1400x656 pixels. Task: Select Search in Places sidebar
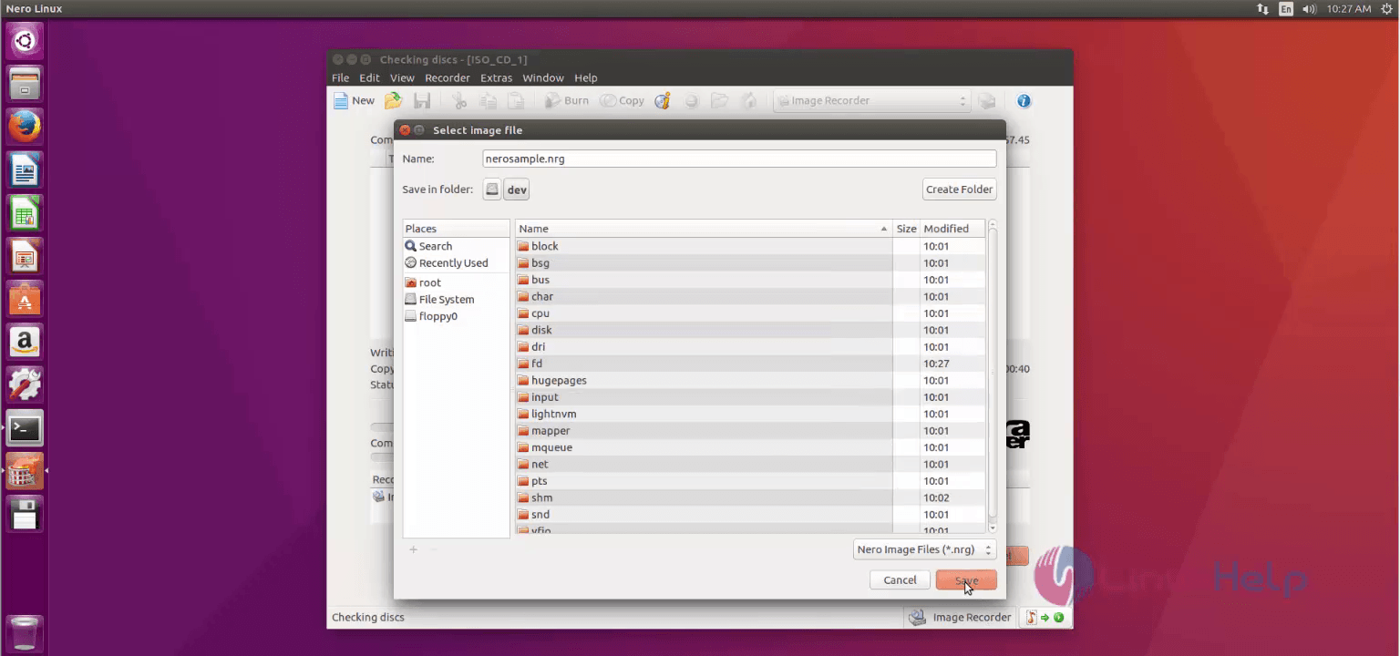click(x=457, y=246)
